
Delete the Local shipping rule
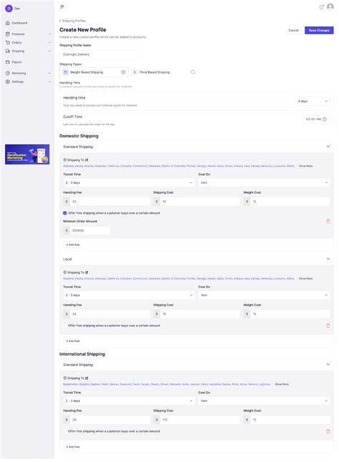coord(328,325)
